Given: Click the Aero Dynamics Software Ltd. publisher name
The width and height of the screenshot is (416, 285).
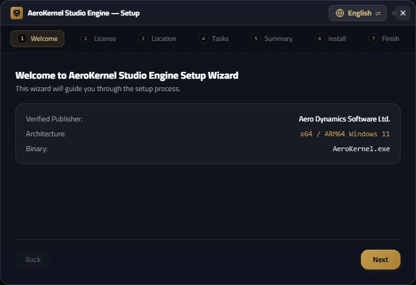Looking at the screenshot, I should tap(344, 119).
